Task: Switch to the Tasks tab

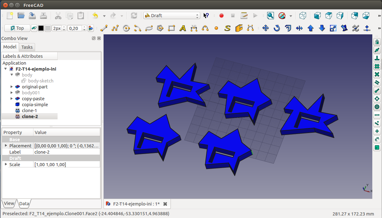Action: click(x=27, y=47)
